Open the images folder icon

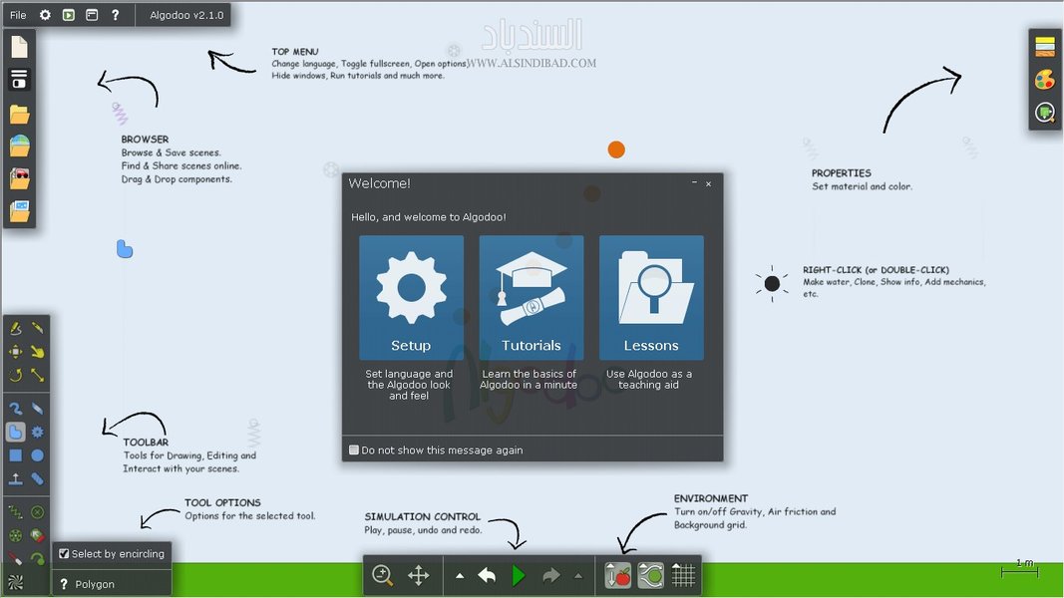pos(19,211)
